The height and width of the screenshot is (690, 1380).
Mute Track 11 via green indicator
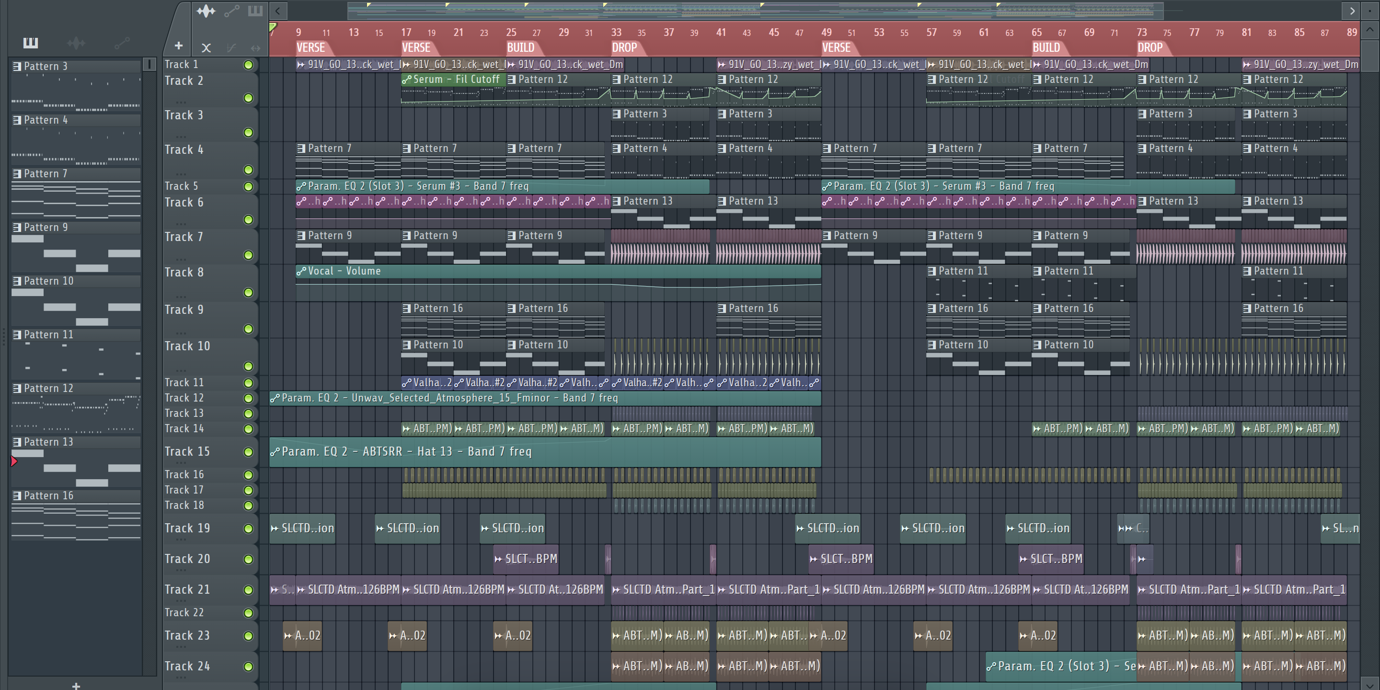[x=248, y=383]
